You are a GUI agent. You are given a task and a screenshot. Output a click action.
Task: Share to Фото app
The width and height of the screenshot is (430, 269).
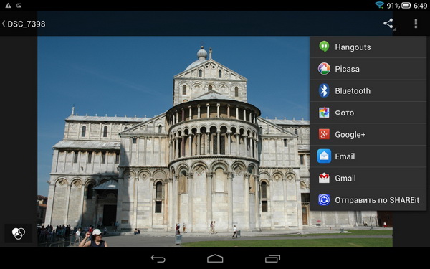[x=368, y=113]
